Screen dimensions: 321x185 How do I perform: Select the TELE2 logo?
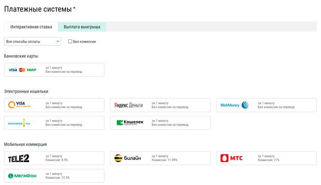[x=19, y=158]
